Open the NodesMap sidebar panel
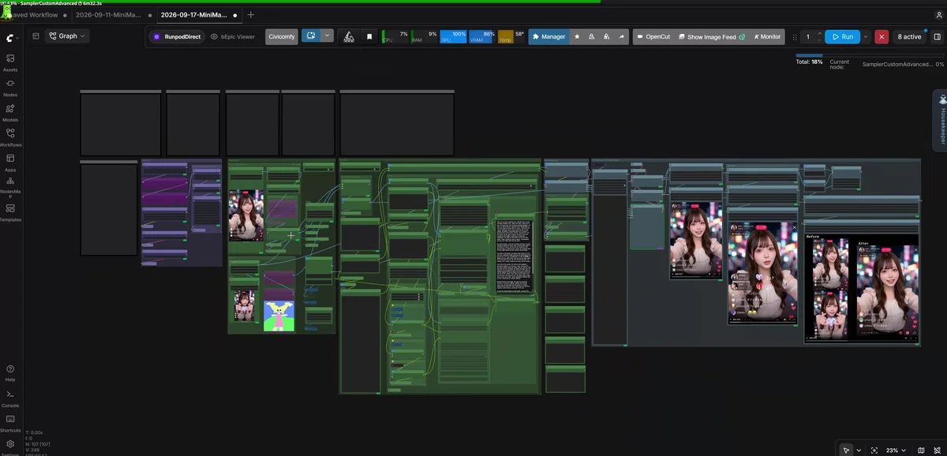The height and width of the screenshot is (456, 947). 10,188
